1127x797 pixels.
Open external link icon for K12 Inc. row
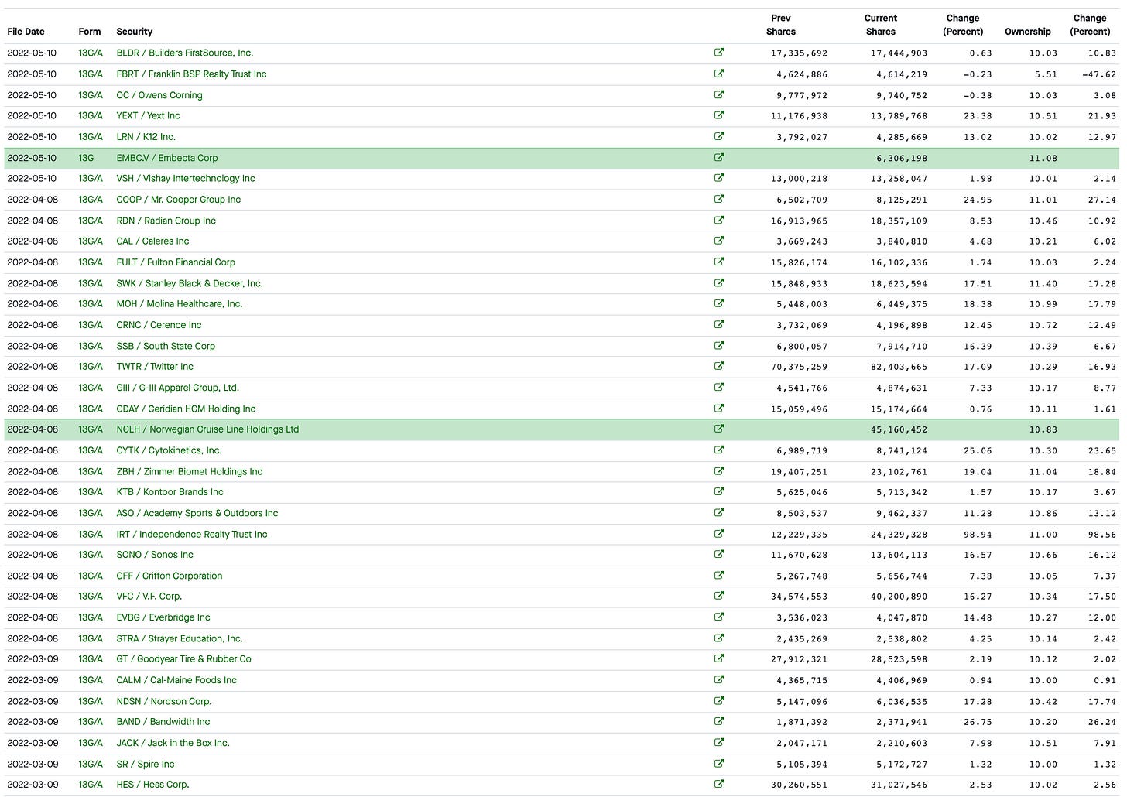(x=719, y=136)
